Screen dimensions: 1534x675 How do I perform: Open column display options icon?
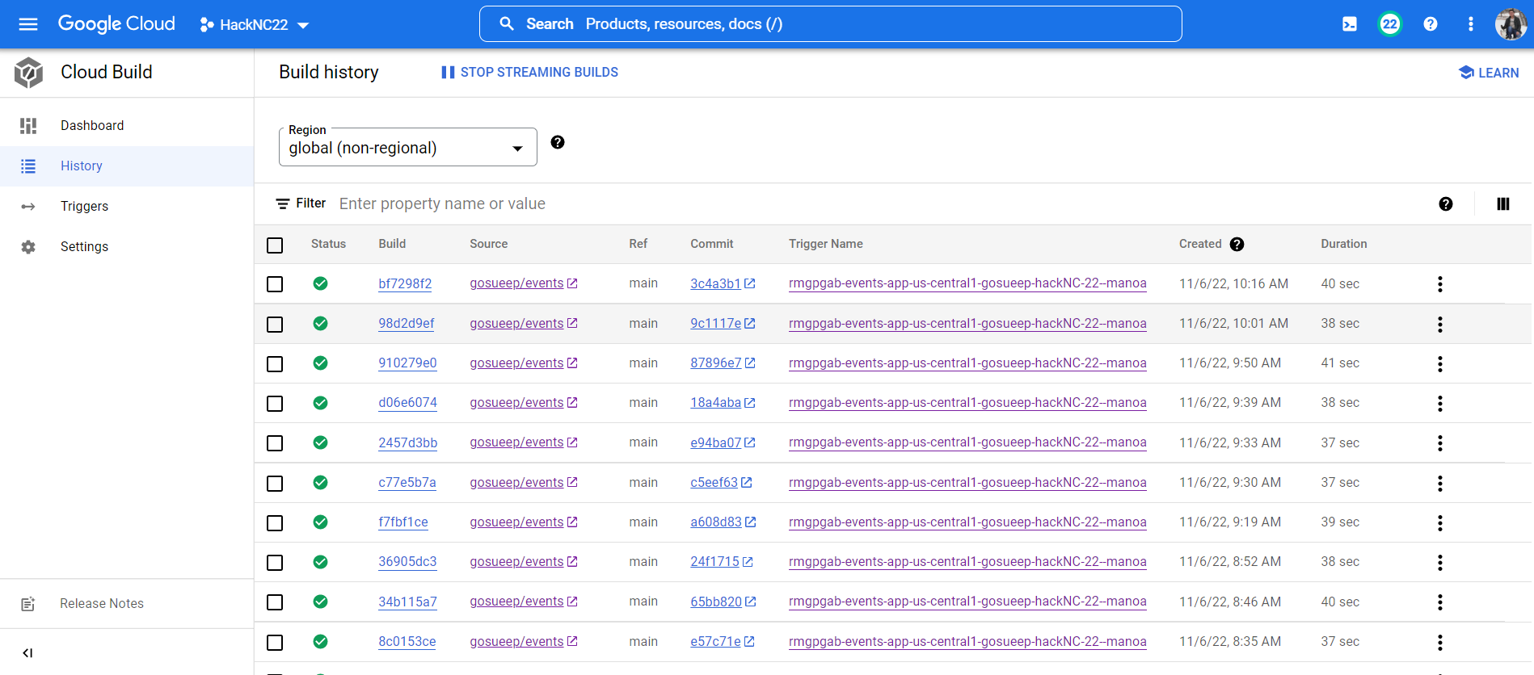(x=1503, y=204)
